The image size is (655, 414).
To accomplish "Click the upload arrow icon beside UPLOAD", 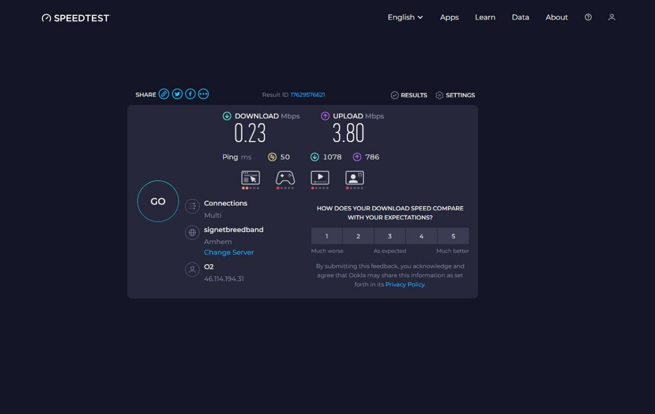I will tap(325, 116).
